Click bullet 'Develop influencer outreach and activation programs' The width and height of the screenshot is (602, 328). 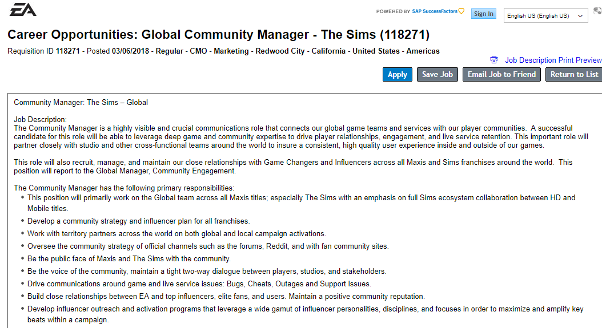[305, 314]
